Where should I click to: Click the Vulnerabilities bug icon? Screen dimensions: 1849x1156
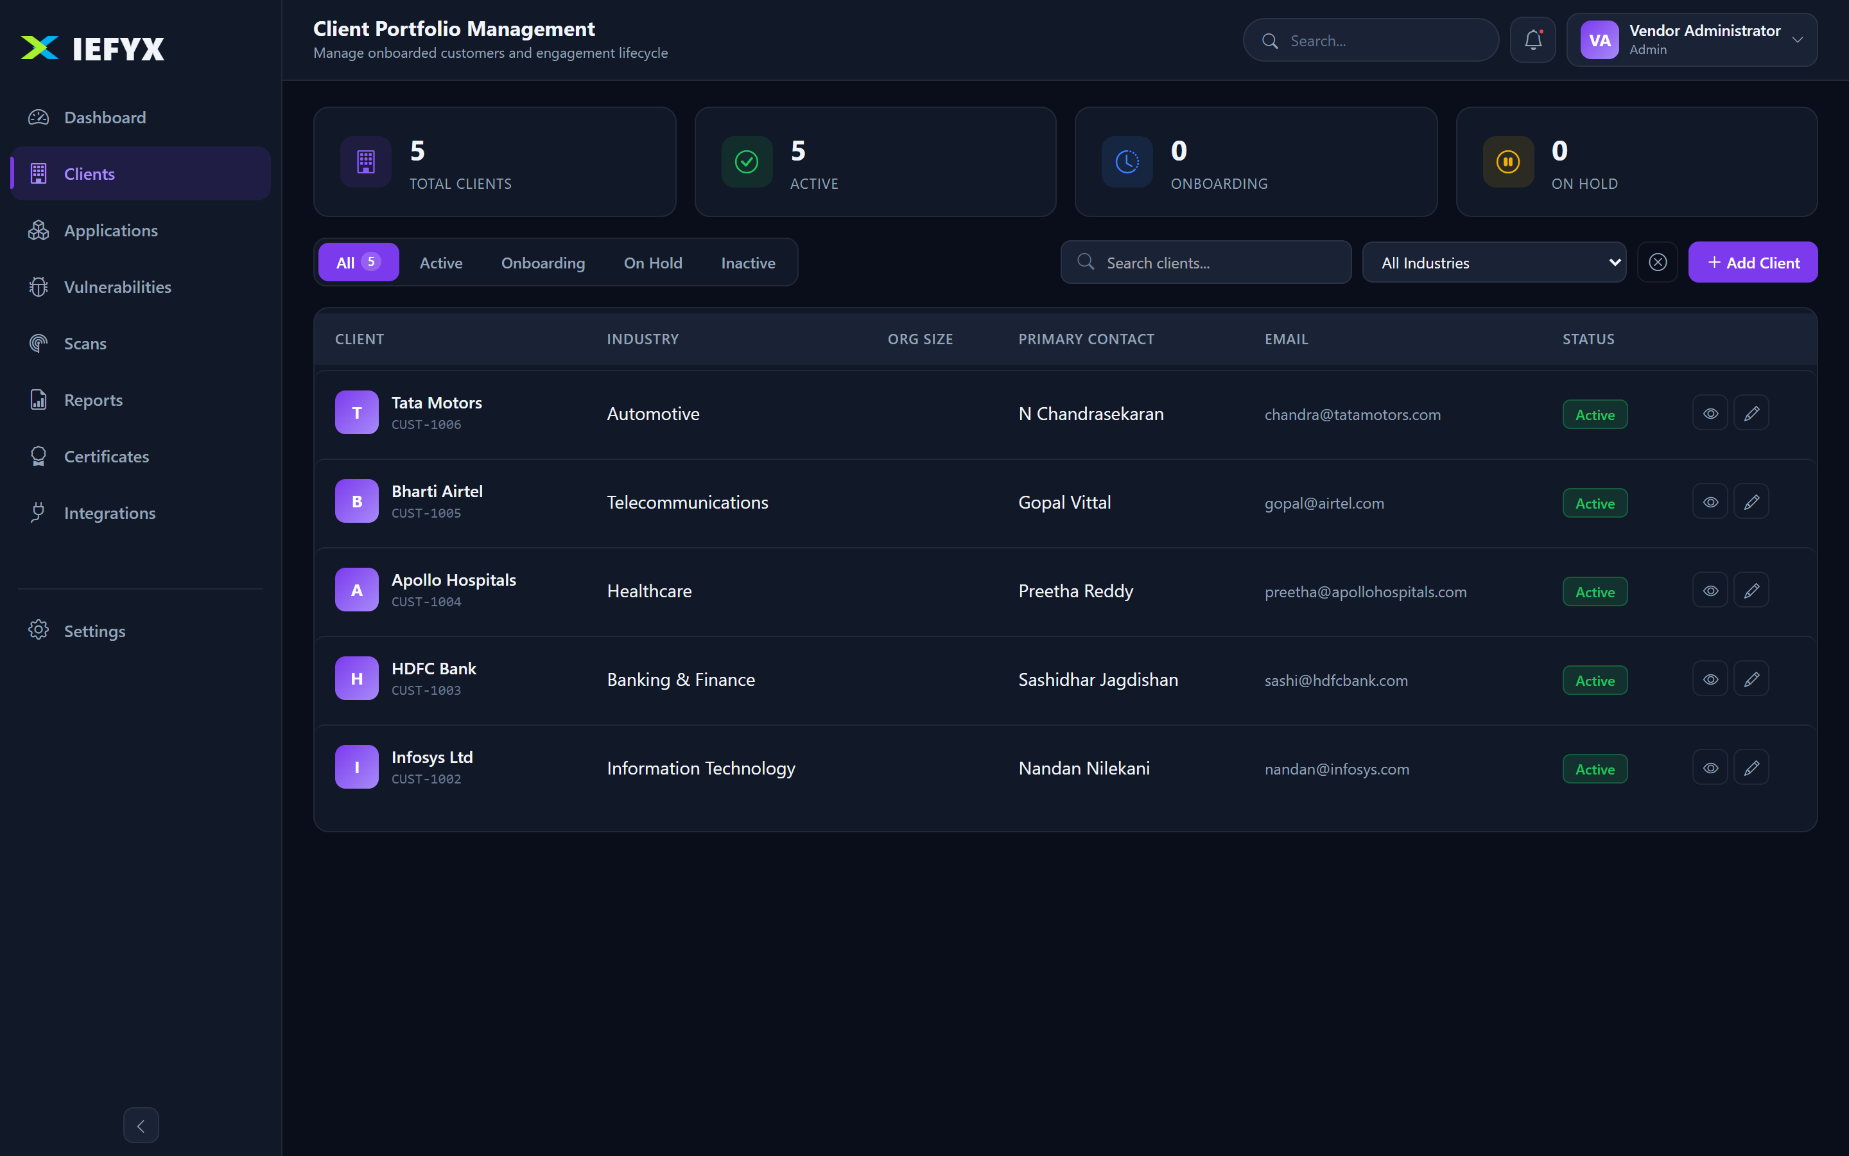tap(39, 286)
